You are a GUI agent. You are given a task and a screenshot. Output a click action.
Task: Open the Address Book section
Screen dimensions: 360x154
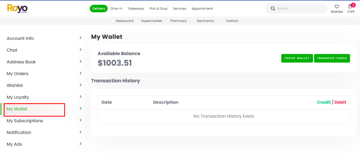coord(21,62)
